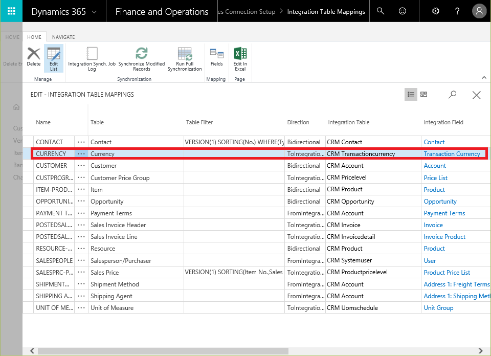Expand the Dynamics 365 dropdown
Image resolution: width=491 pixels, height=356 pixels.
[x=94, y=12]
